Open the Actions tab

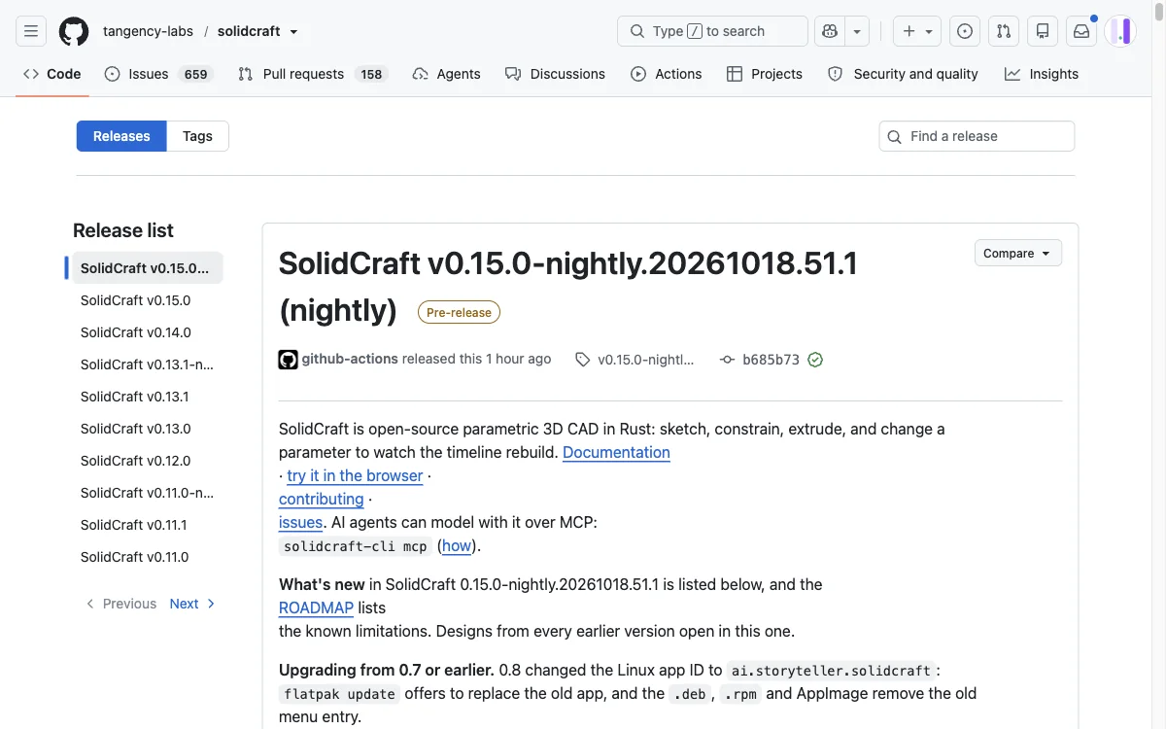(666, 74)
